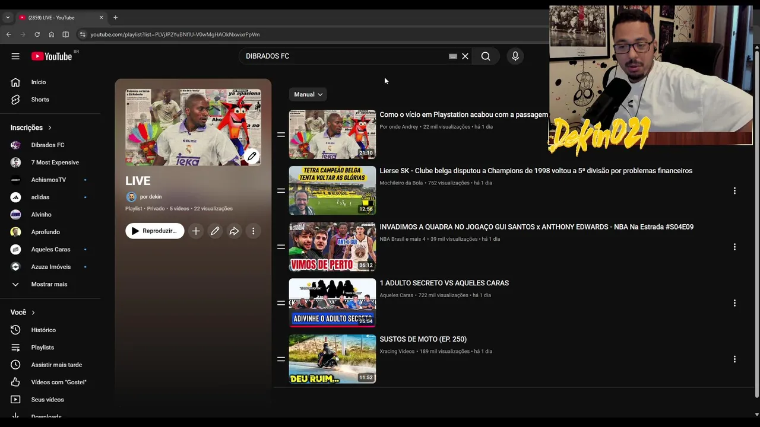Click title 1 ADULTO SECRETO VS AQUELES CARAS
760x427 pixels.
point(444,283)
